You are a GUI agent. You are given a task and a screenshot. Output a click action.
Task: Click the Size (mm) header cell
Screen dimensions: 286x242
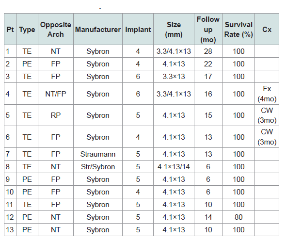174,29
